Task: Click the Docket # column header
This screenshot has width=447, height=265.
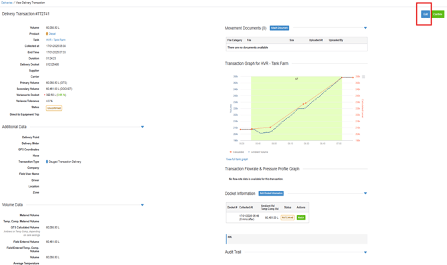Action: coord(232,208)
